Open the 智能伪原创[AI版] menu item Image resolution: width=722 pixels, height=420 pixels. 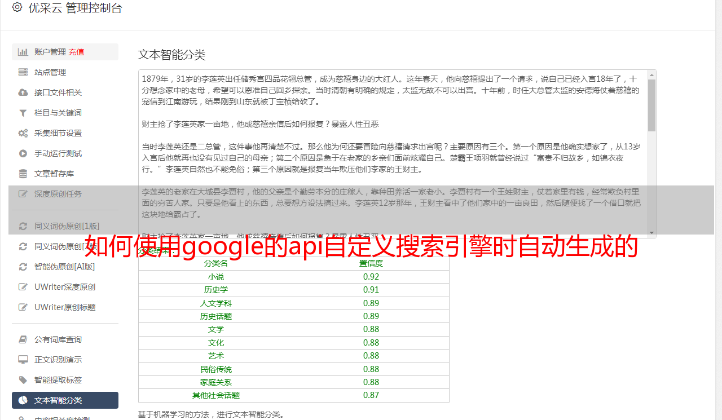click(x=64, y=267)
